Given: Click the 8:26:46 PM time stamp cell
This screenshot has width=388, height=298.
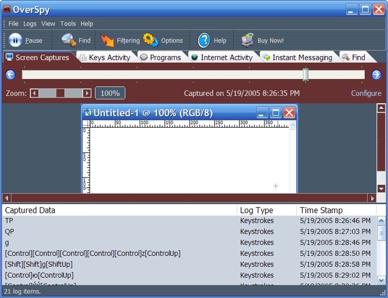Looking at the screenshot, I should coord(335,221).
